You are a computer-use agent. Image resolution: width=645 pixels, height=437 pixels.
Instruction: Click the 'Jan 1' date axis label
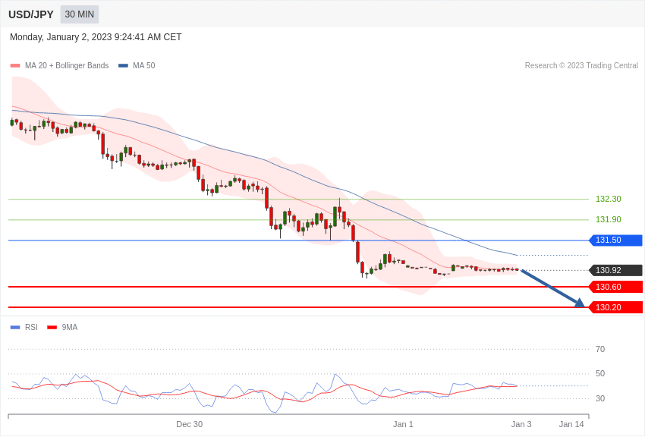(403, 424)
